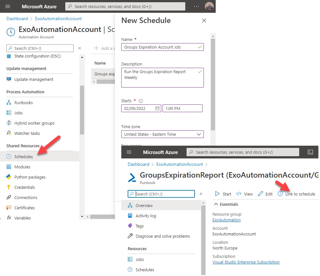Click search resources box in lower window

[243, 152]
